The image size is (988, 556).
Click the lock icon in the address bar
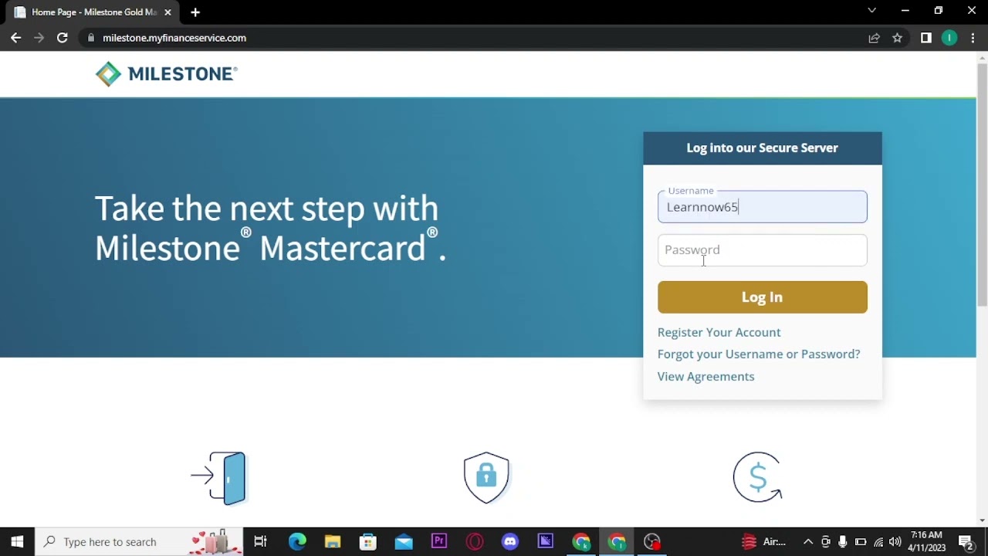coord(91,38)
